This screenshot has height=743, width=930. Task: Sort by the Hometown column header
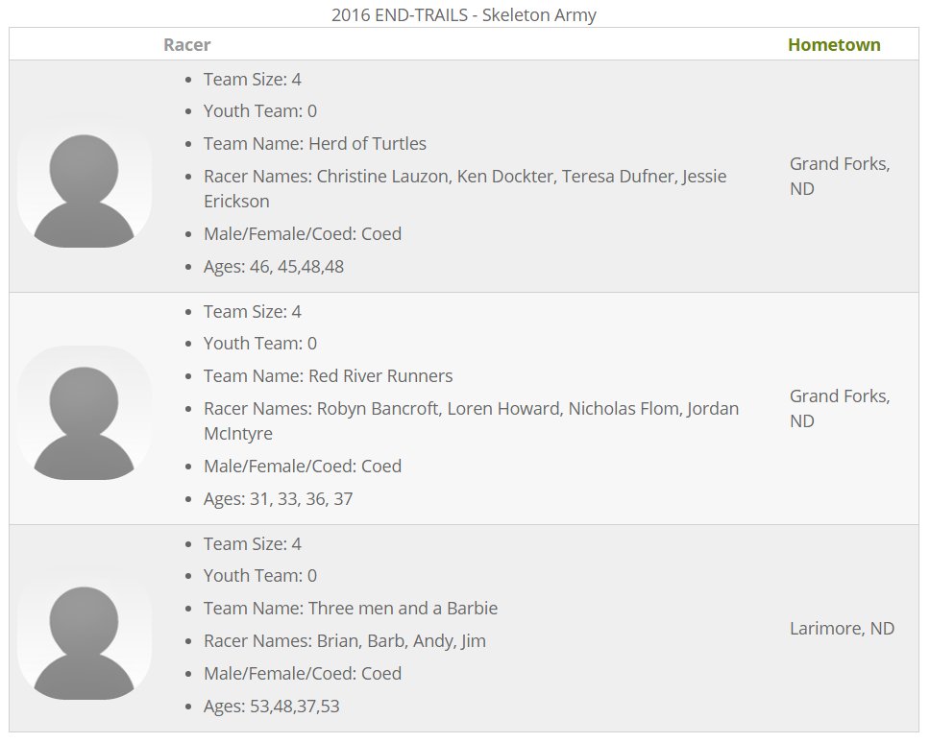[x=834, y=44]
